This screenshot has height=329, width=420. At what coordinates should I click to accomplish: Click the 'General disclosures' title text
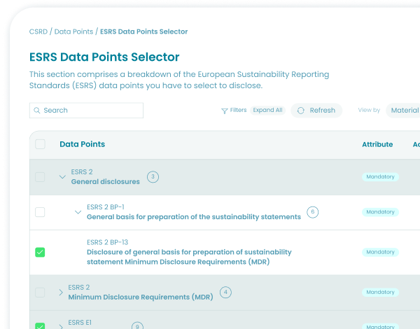click(x=105, y=181)
